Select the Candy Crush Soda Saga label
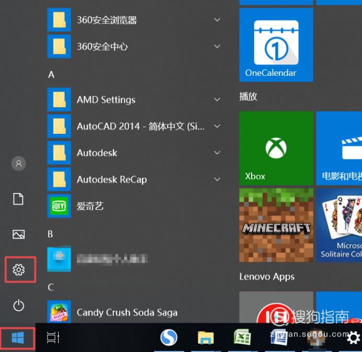The image size is (362, 352). (x=127, y=313)
